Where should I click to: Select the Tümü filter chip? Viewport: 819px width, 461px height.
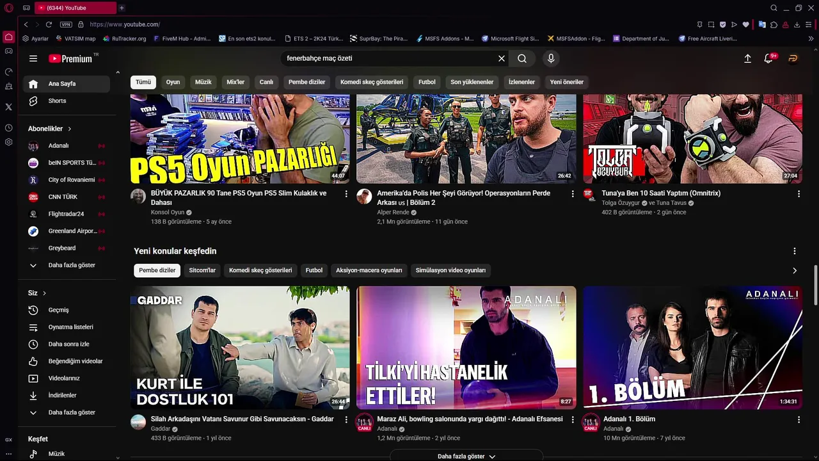click(x=143, y=82)
